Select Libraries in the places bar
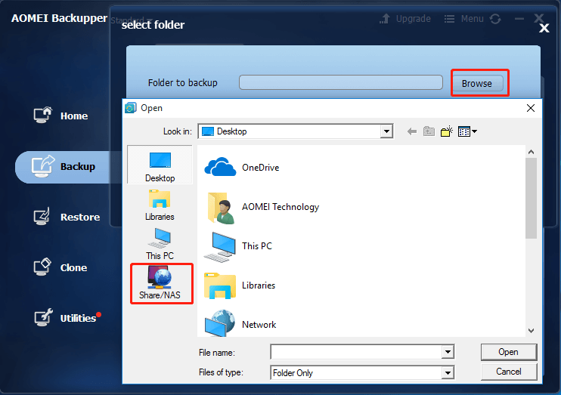This screenshot has width=561, height=395. click(x=160, y=205)
